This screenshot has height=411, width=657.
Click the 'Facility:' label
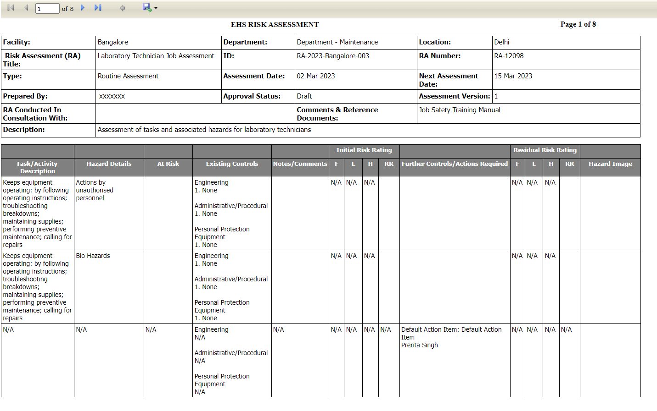click(x=17, y=42)
